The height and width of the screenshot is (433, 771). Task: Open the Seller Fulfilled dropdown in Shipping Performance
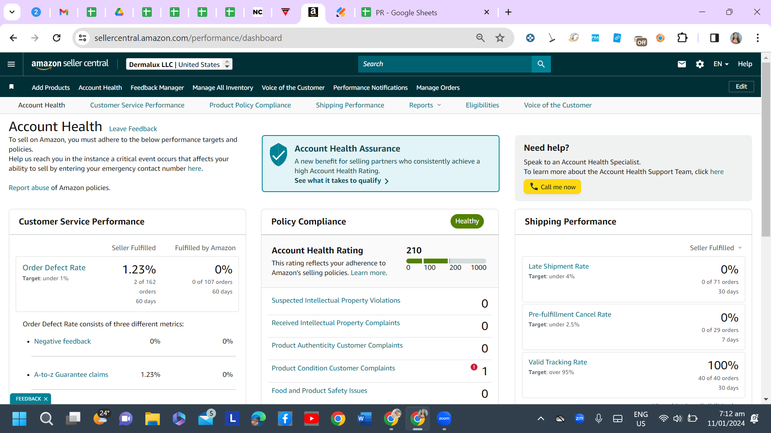pos(716,248)
